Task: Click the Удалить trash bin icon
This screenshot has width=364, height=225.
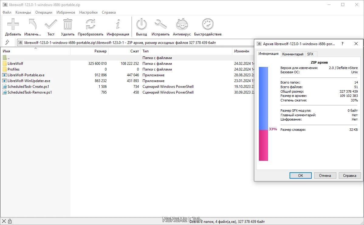Action: [67, 25]
